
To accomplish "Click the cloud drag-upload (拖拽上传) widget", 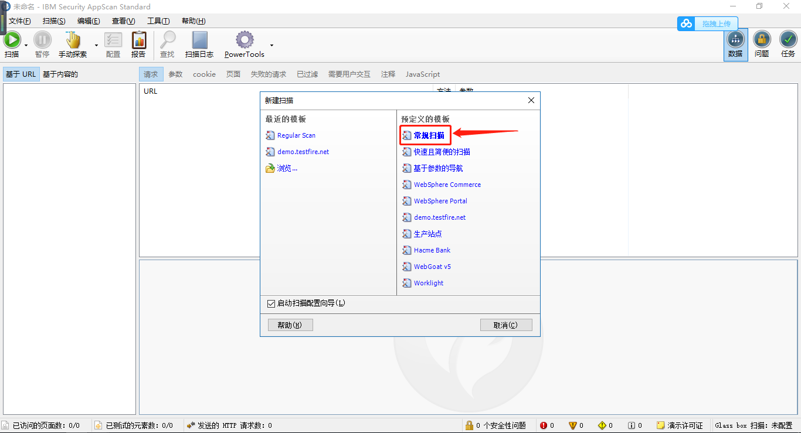I will click(708, 23).
